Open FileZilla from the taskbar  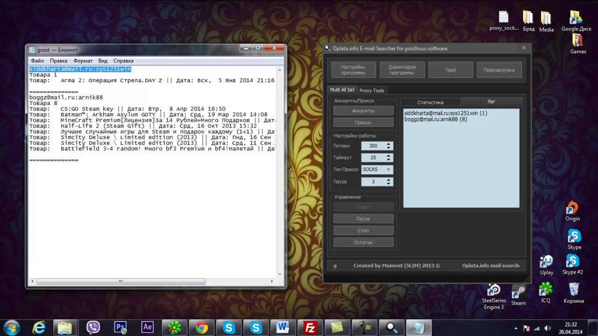(x=310, y=328)
